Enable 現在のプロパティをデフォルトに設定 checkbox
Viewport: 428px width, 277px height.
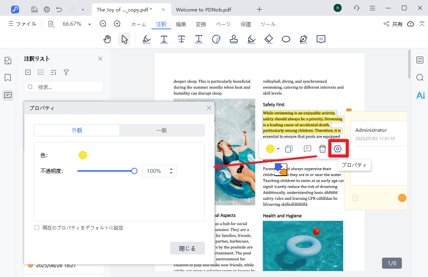pyautogui.click(x=37, y=228)
